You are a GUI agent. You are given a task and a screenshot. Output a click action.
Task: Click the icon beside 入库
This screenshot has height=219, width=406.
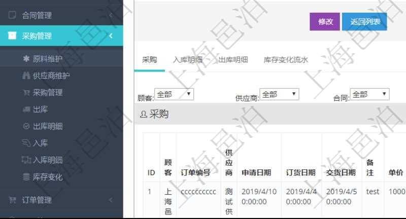(26, 143)
